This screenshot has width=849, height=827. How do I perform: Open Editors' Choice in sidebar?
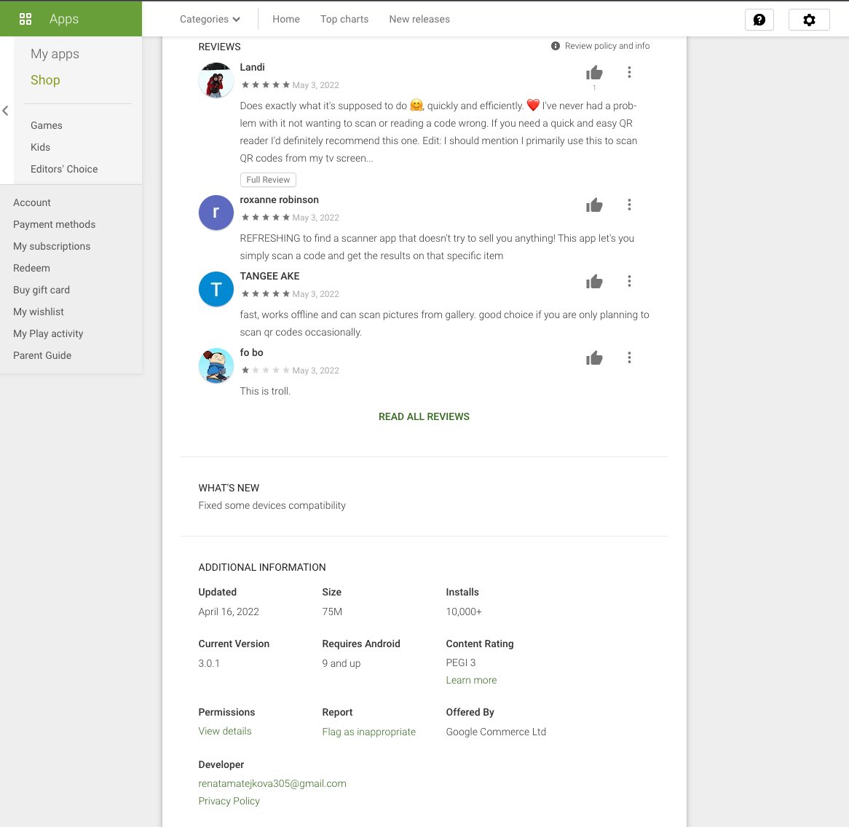[64, 169]
